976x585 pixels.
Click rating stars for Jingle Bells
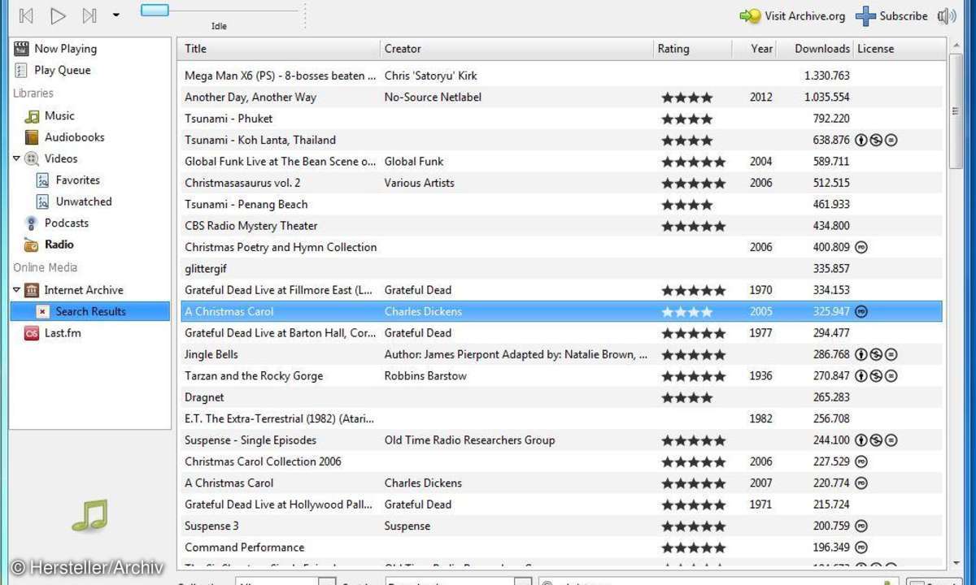click(694, 354)
